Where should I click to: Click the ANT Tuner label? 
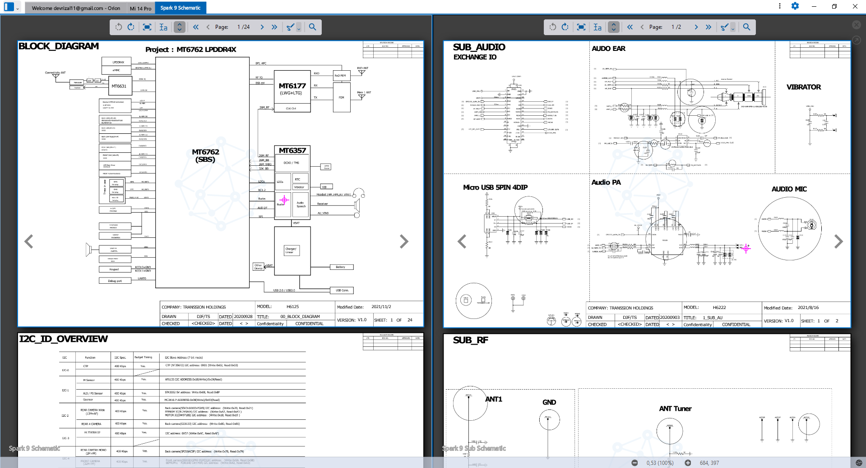[x=675, y=409]
